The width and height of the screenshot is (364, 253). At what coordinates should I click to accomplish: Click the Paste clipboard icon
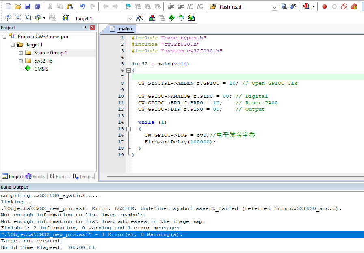point(69,6)
